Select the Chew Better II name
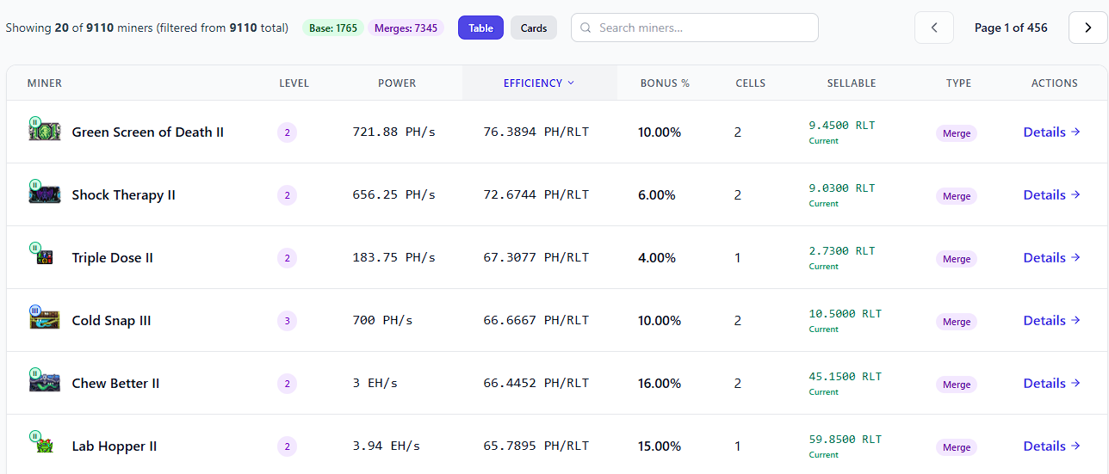Screen dimensions: 1109x474 (115, 383)
